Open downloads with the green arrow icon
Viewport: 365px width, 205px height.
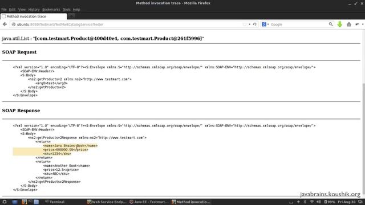coord(340,24)
